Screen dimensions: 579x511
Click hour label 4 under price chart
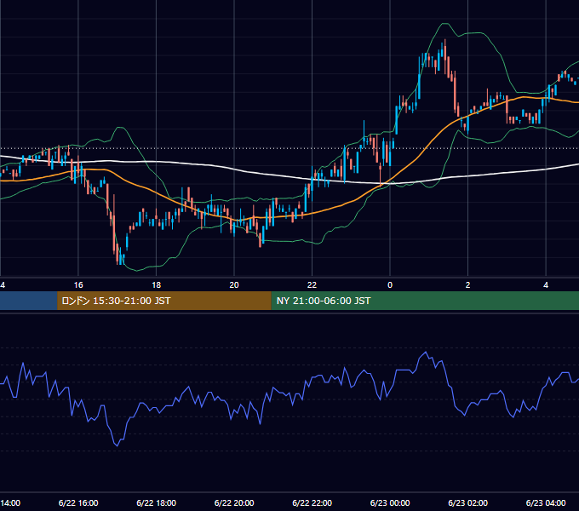pos(546,285)
